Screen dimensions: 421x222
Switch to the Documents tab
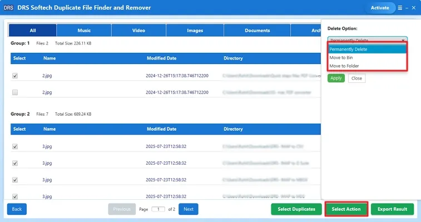(257, 31)
